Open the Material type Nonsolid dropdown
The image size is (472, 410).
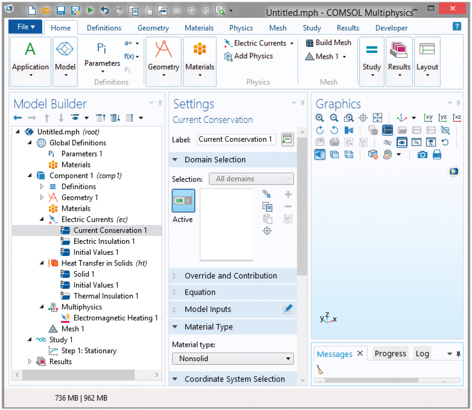pyautogui.click(x=233, y=359)
